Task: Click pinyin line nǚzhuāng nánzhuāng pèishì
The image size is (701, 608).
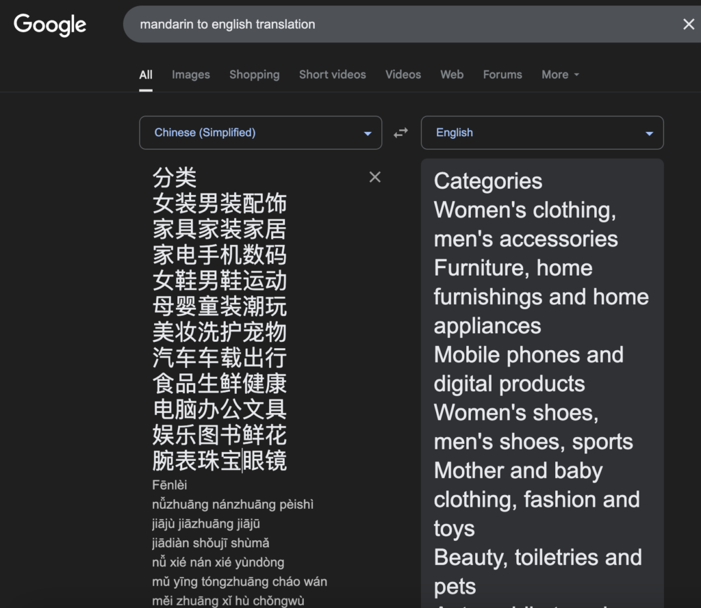Action: click(x=233, y=505)
